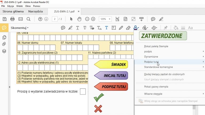
Task: Click Pokaż paletę Stemple menu entry
Action: click(x=156, y=46)
